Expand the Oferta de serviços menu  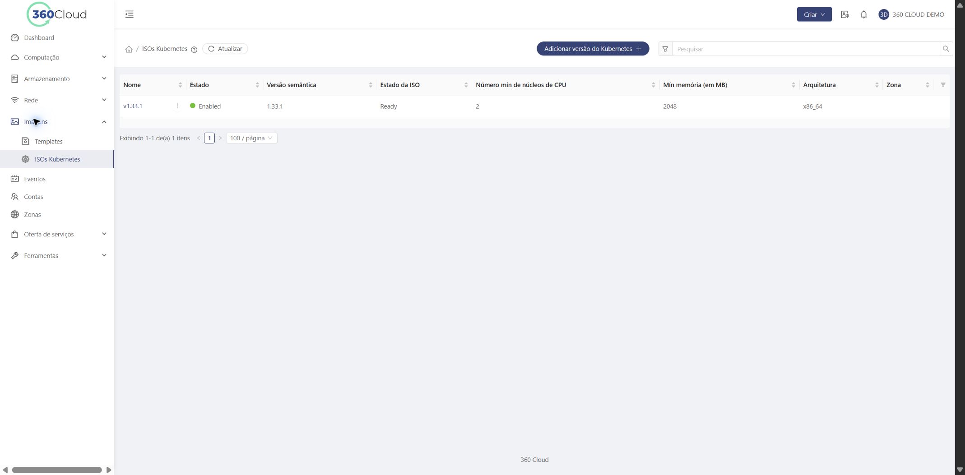click(x=57, y=234)
